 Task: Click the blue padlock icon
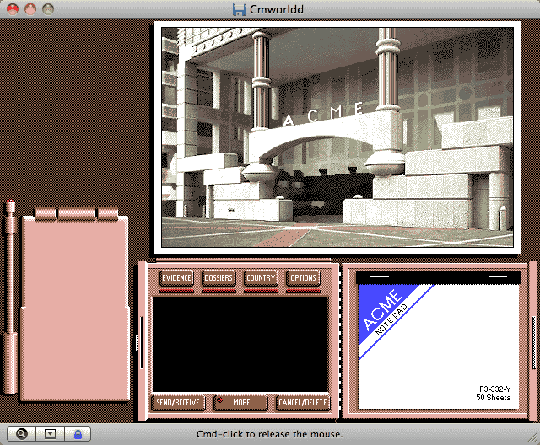[x=78, y=434]
